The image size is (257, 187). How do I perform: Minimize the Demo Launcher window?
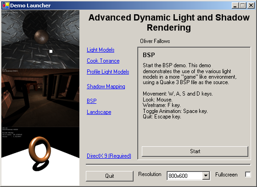pos(235,5)
